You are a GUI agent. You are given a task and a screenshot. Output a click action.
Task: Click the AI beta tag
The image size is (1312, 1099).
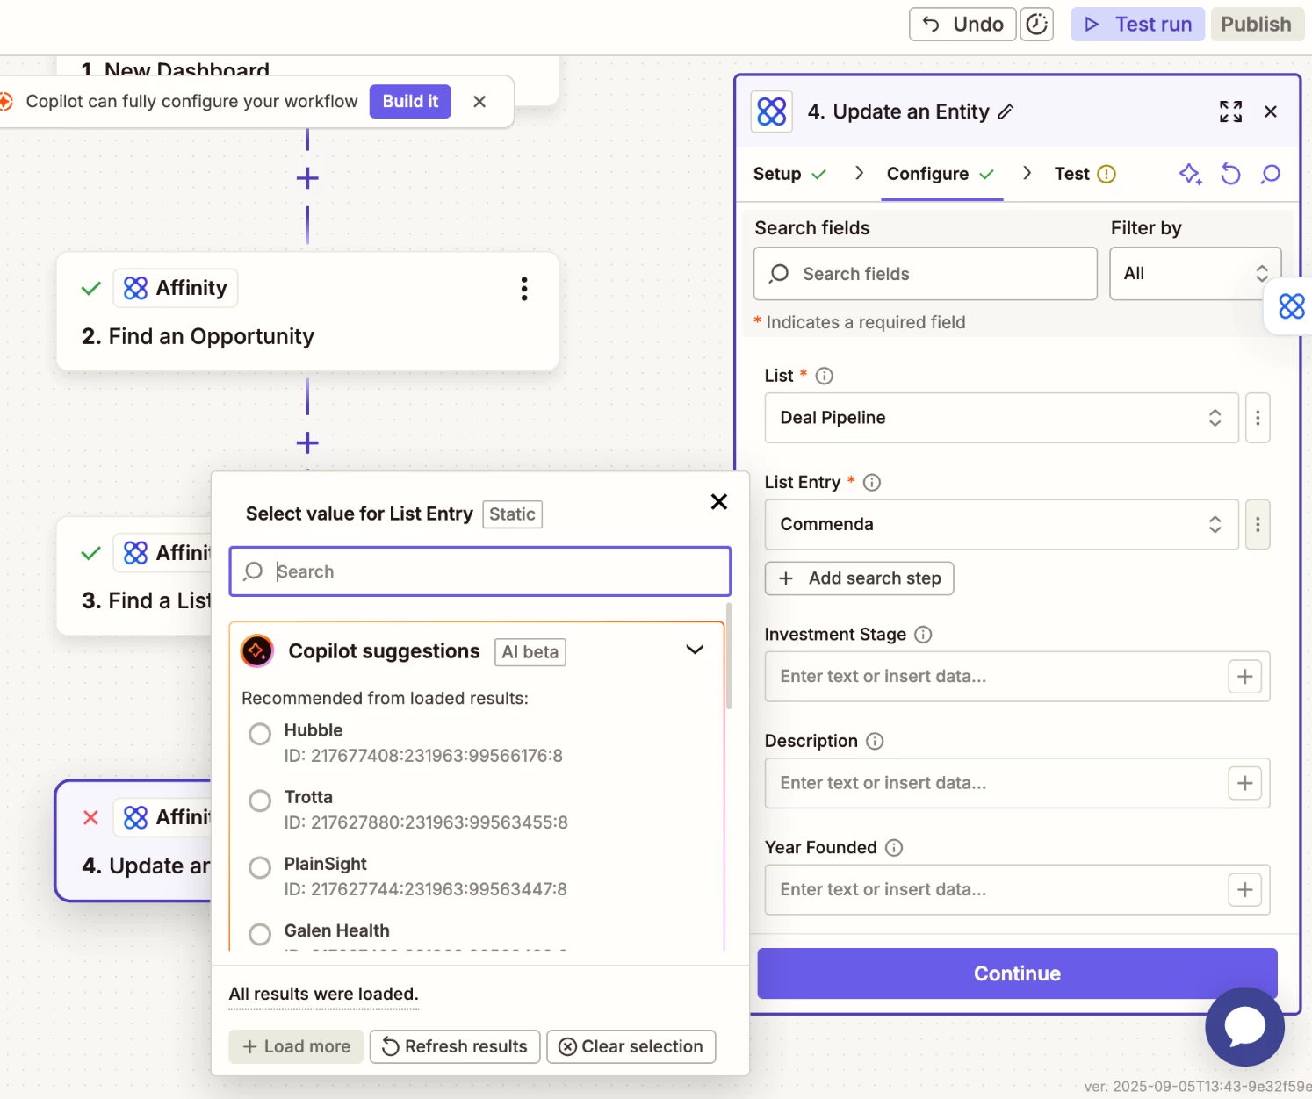point(530,652)
